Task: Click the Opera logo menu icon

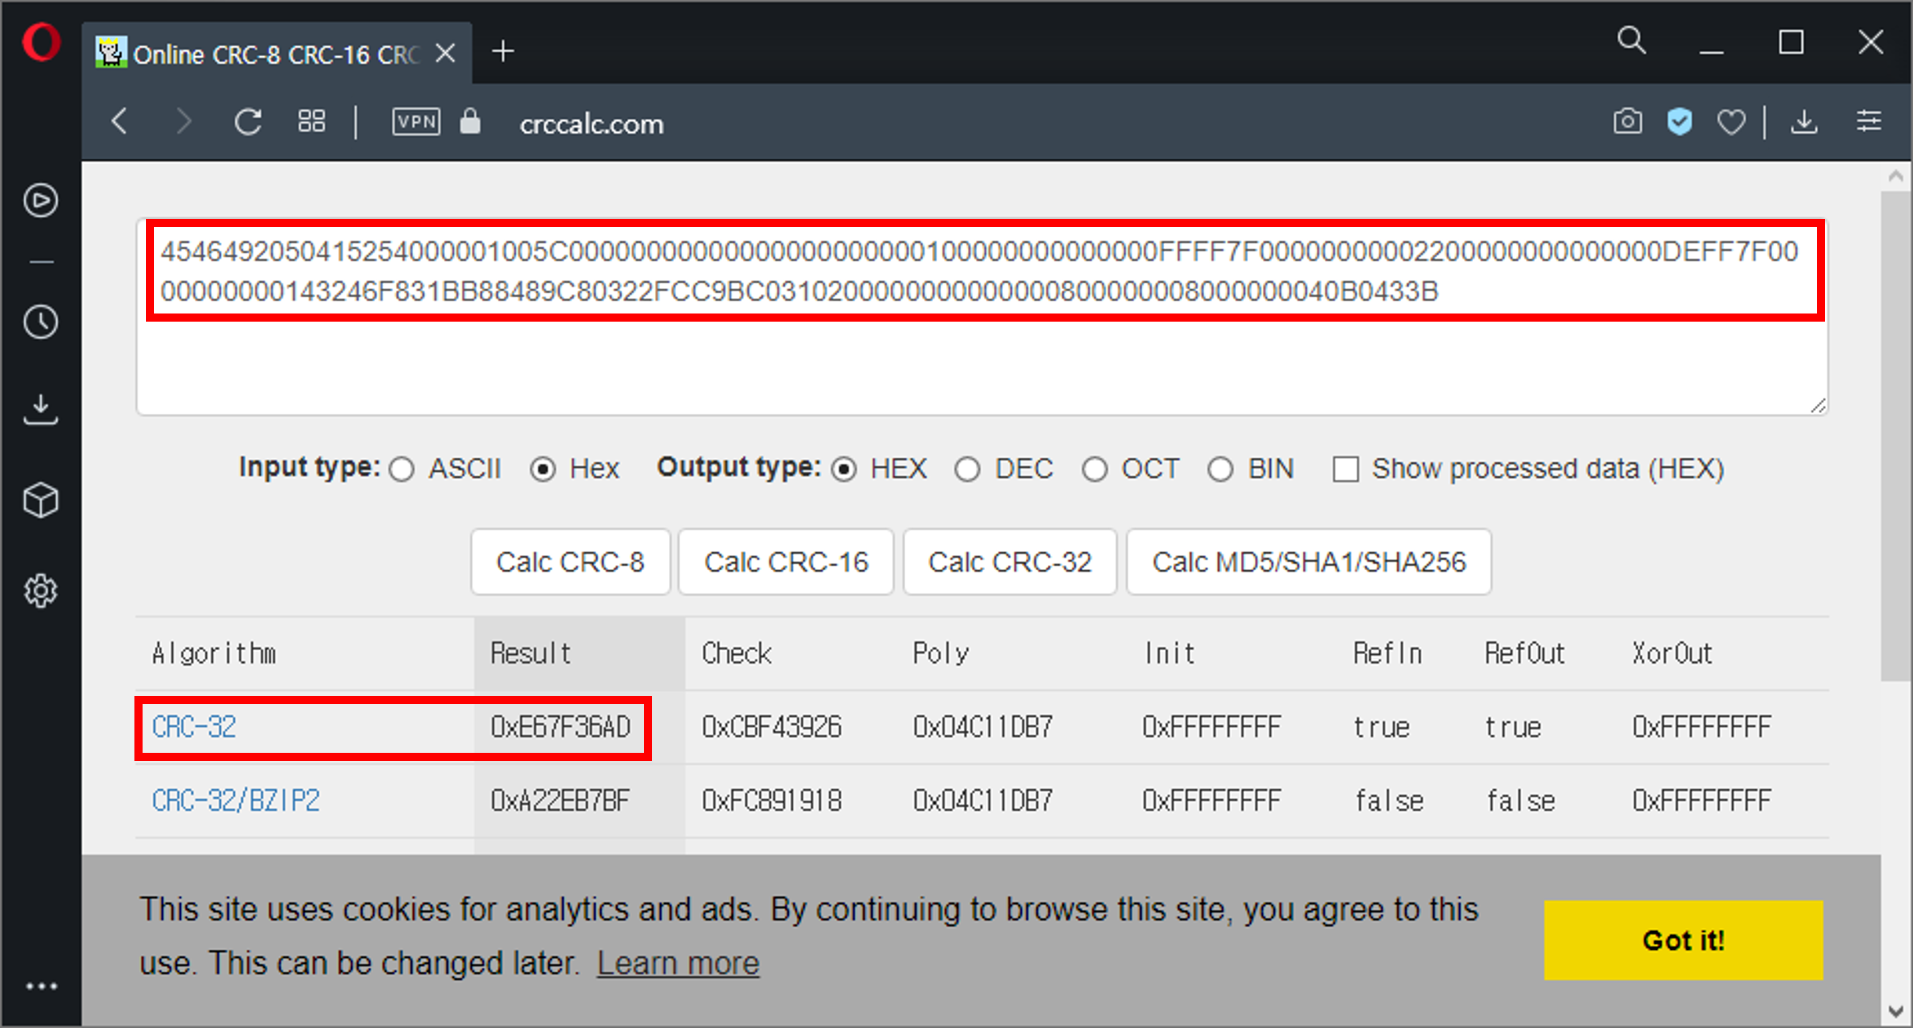Action: click(x=41, y=42)
